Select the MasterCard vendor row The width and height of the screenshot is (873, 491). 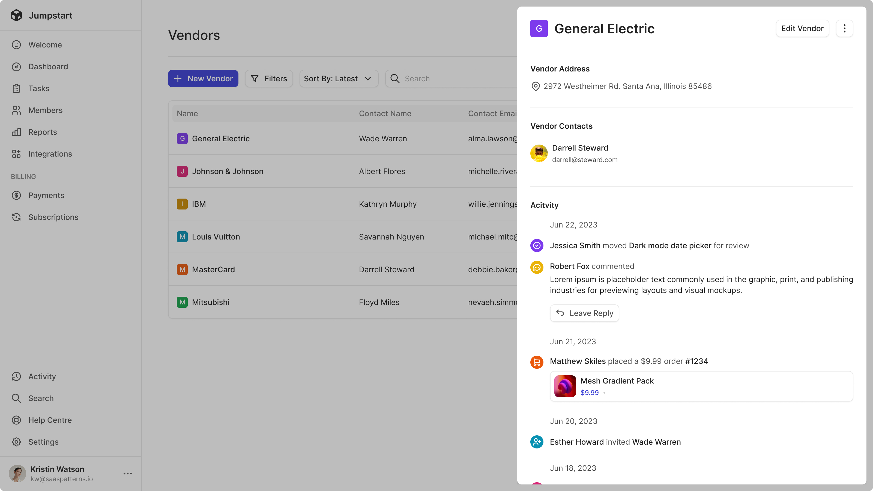tap(343, 270)
